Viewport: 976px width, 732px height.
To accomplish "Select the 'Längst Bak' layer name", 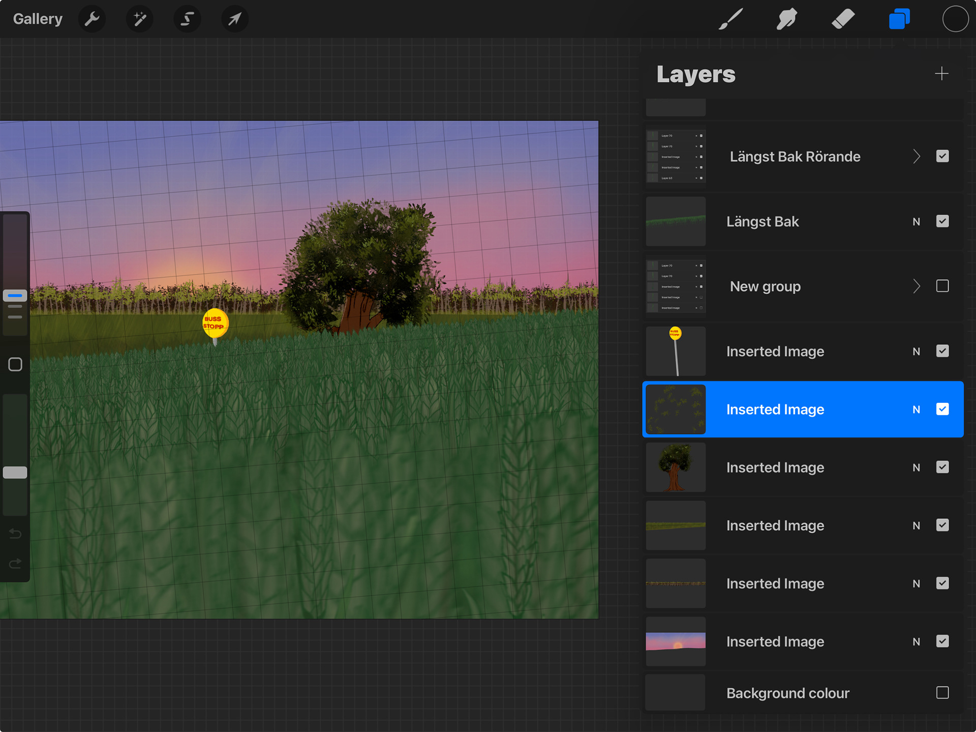I will (x=762, y=222).
